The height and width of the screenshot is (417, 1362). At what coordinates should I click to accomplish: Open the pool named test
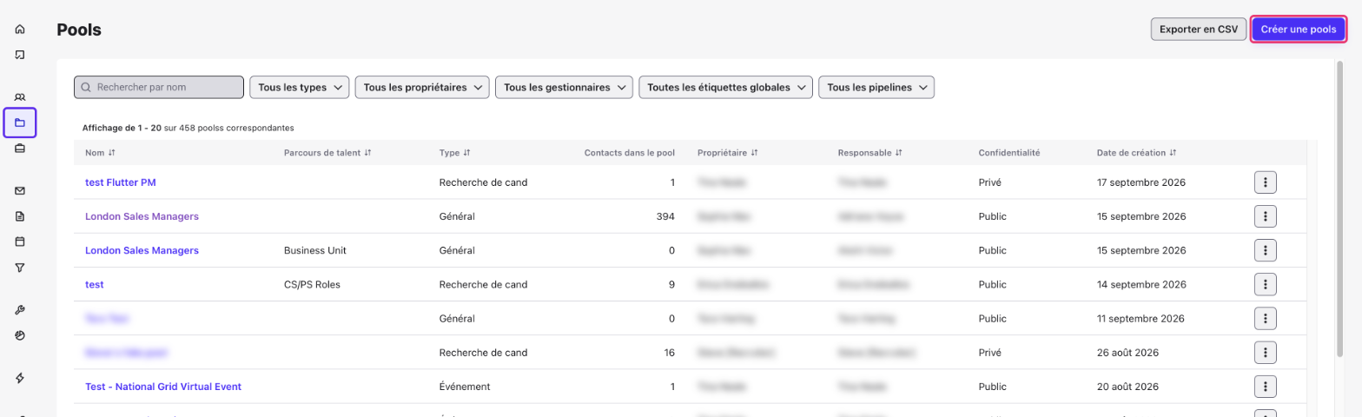[x=95, y=284]
